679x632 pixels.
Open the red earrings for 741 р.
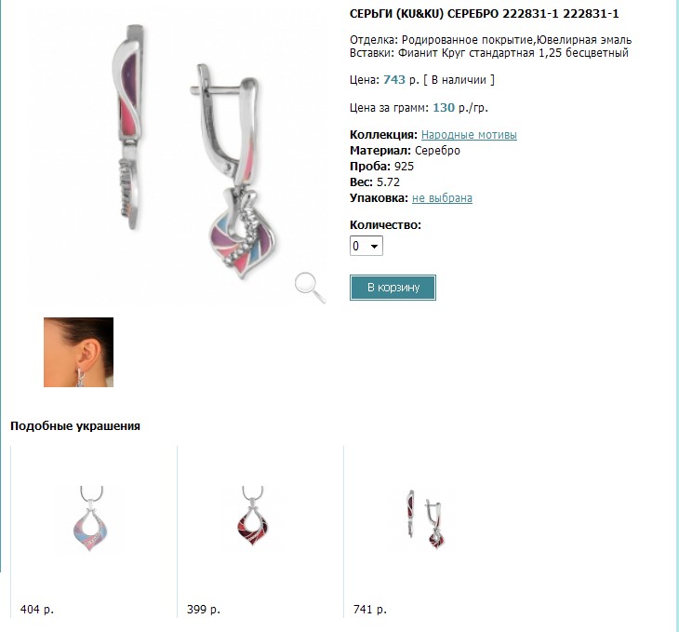(x=426, y=518)
